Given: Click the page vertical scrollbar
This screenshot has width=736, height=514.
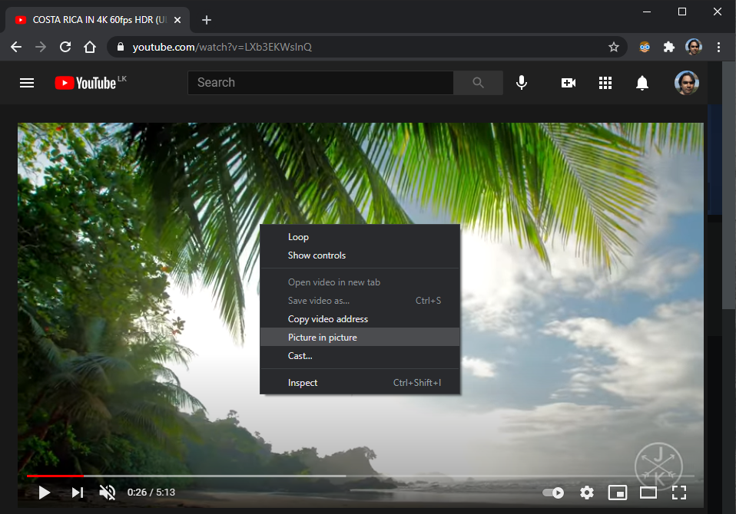Looking at the screenshot, I should click(729, 185).
